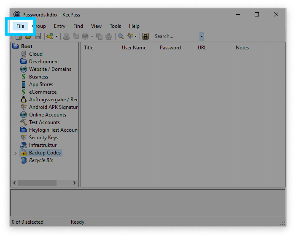Select the Cloud group icon

[24, 54]
